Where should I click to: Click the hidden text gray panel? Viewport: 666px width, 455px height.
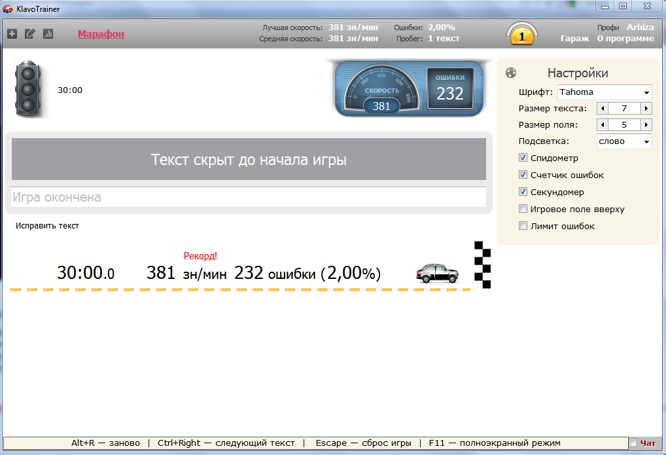pos(249,159)
